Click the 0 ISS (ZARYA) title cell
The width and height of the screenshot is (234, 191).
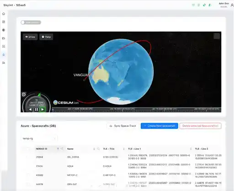coord(111,157)
